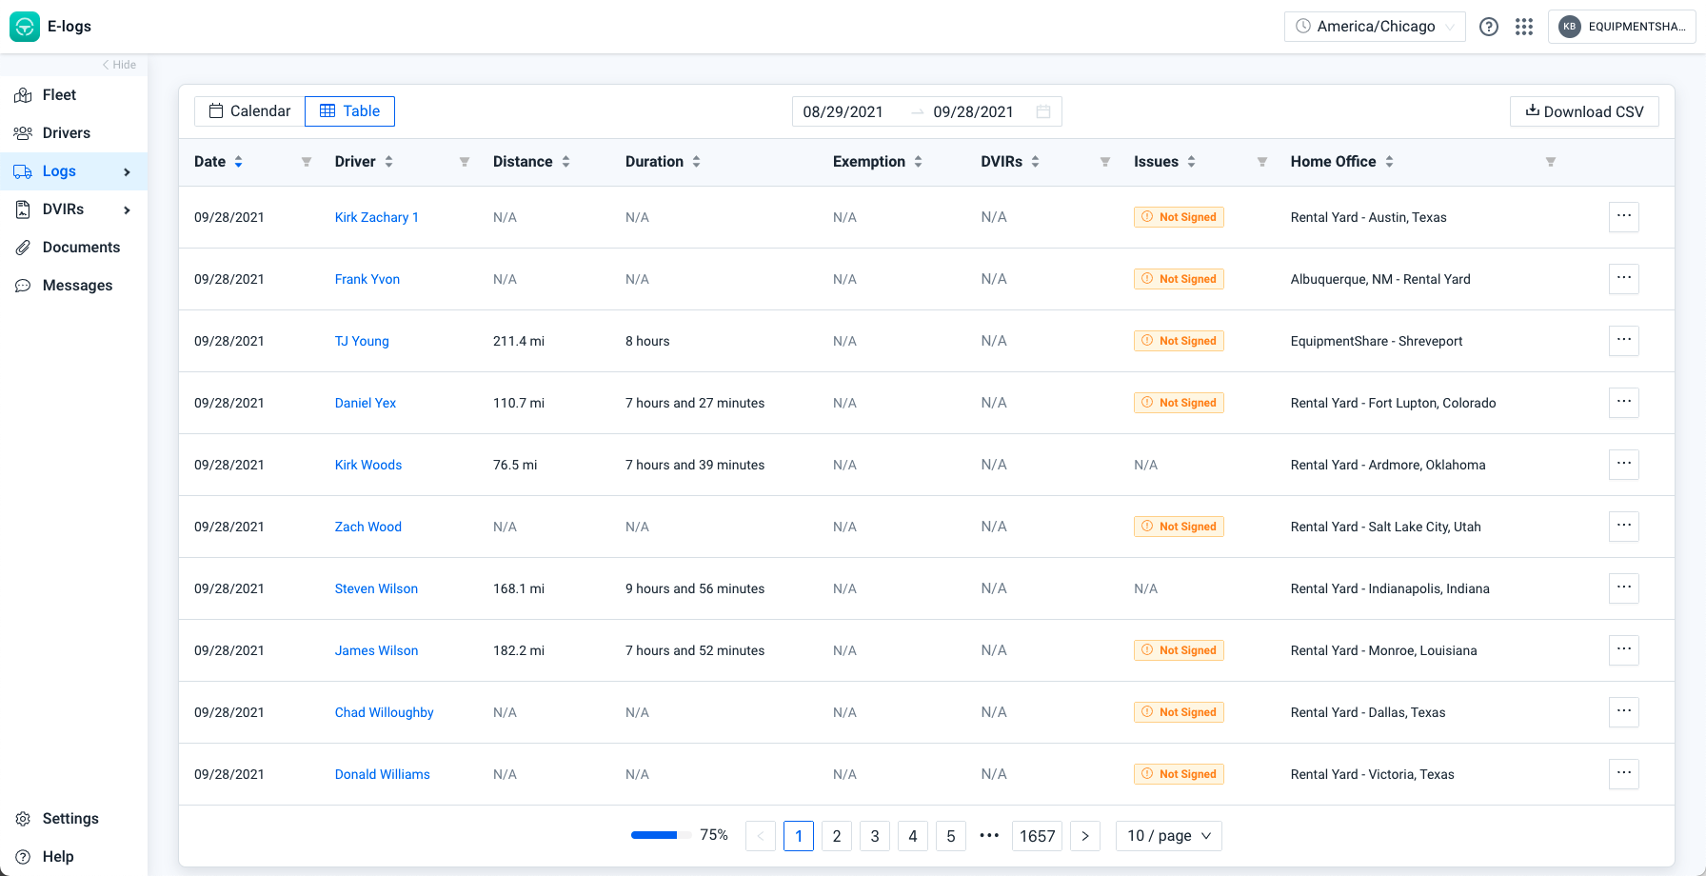
Task: Download CSV of logs
Action: [1584, 111]
